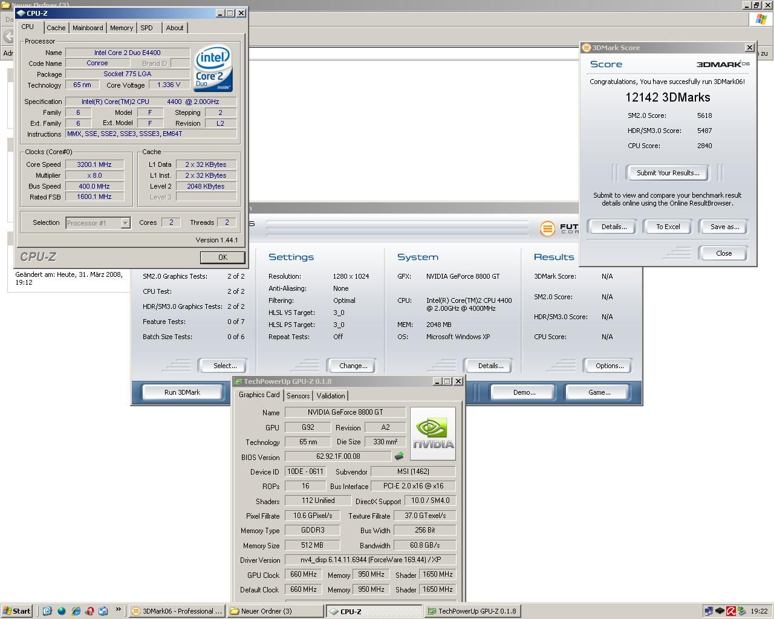Click the Save as button in 3DMark Score
Image resolution: width=774 pixels, height=619 pixels.
724,227
